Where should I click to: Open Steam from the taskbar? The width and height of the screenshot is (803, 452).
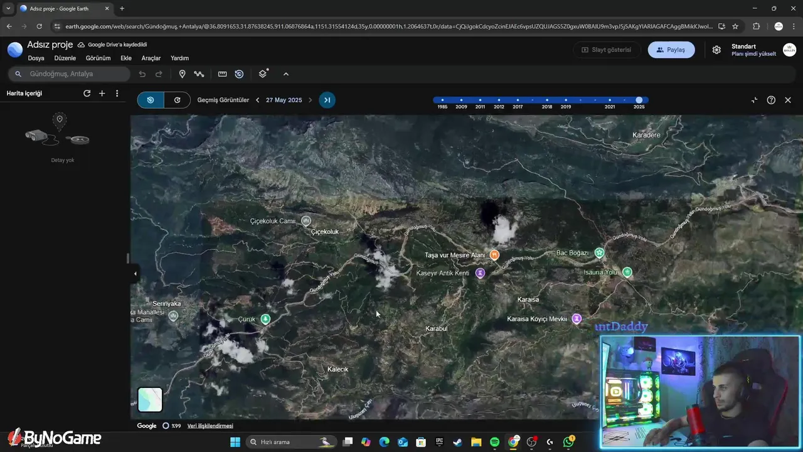click(457, 442)
